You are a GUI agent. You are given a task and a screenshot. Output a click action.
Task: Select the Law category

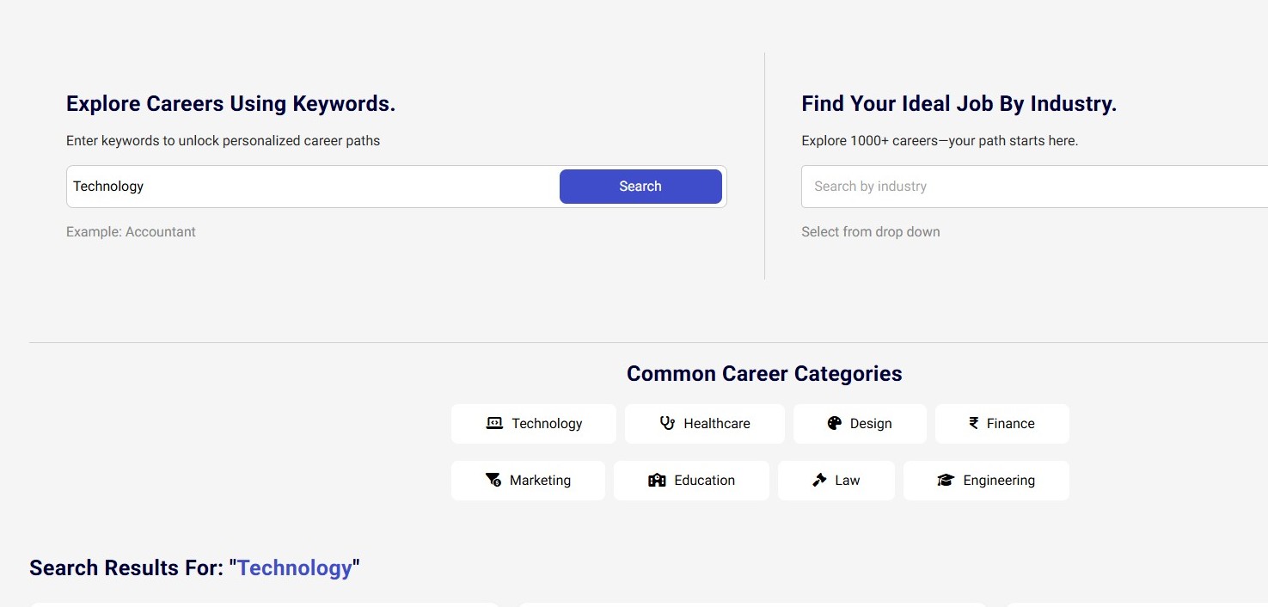[x=836, y=480]
